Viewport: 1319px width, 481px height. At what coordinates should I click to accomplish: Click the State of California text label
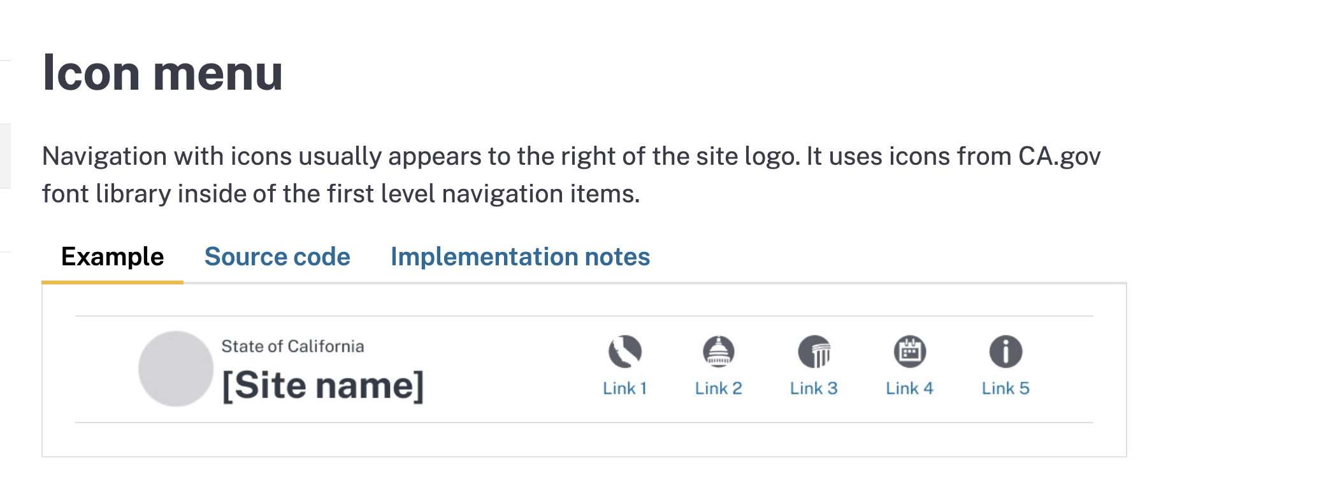(x=292, y=346)
